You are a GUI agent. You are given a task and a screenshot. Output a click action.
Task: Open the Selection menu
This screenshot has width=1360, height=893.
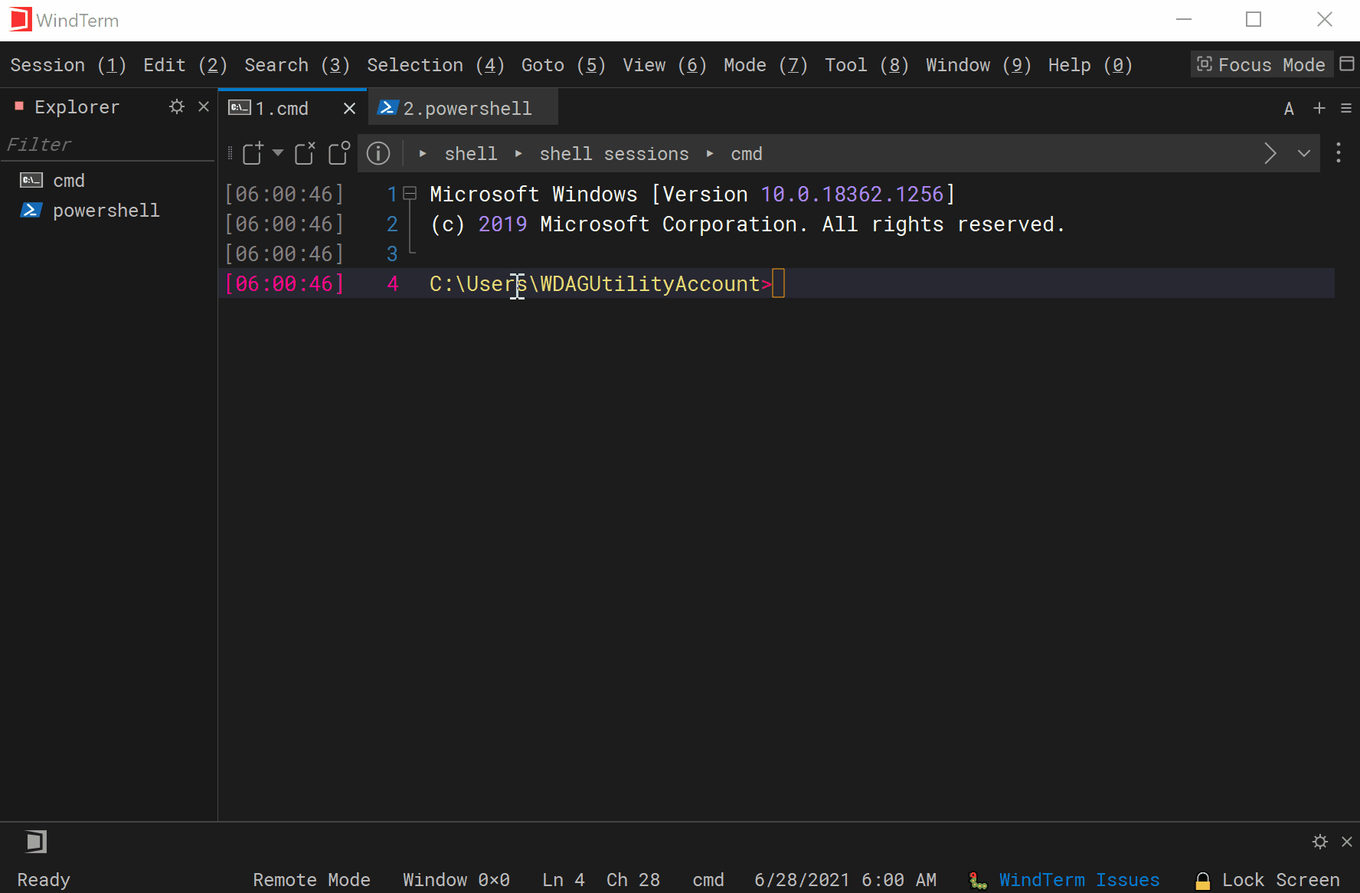pos(436,65)
